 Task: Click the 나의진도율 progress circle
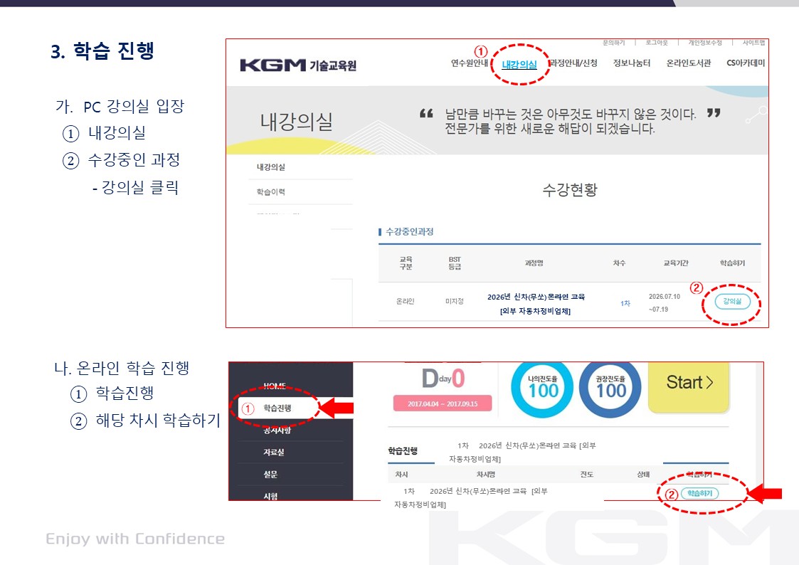542,389
